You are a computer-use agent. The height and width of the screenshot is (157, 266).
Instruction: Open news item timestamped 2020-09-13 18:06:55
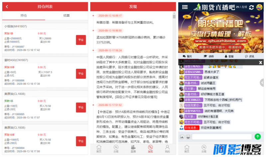point(110,31)
